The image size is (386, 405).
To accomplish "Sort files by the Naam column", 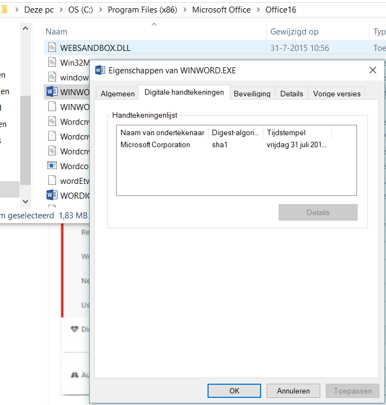I will [56, 32].
